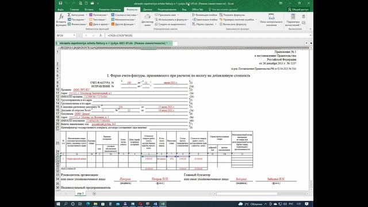
Task: Add a new sheet with plus button
Action: pyautogui.click(x=94, y=194)
